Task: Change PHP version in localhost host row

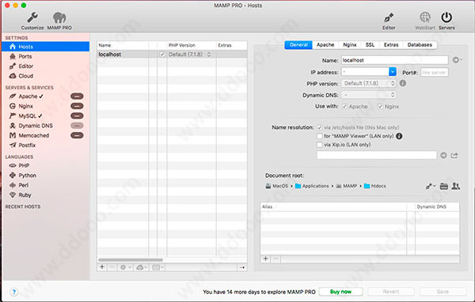Action: click(190, 55)
